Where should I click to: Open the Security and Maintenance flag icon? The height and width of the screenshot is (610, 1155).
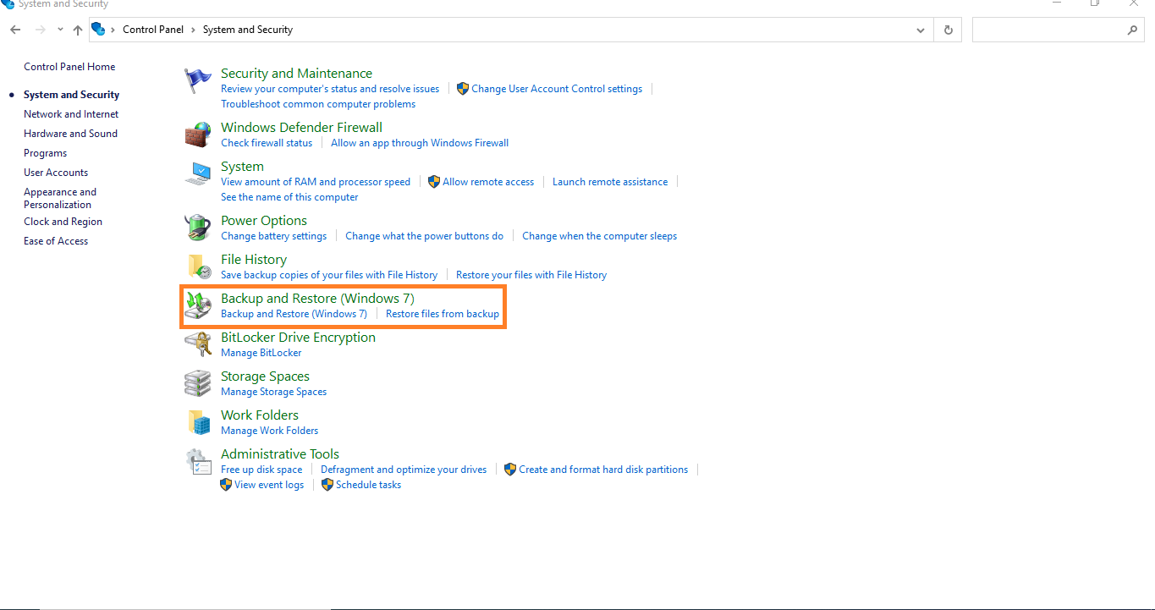tap(197, 81)
